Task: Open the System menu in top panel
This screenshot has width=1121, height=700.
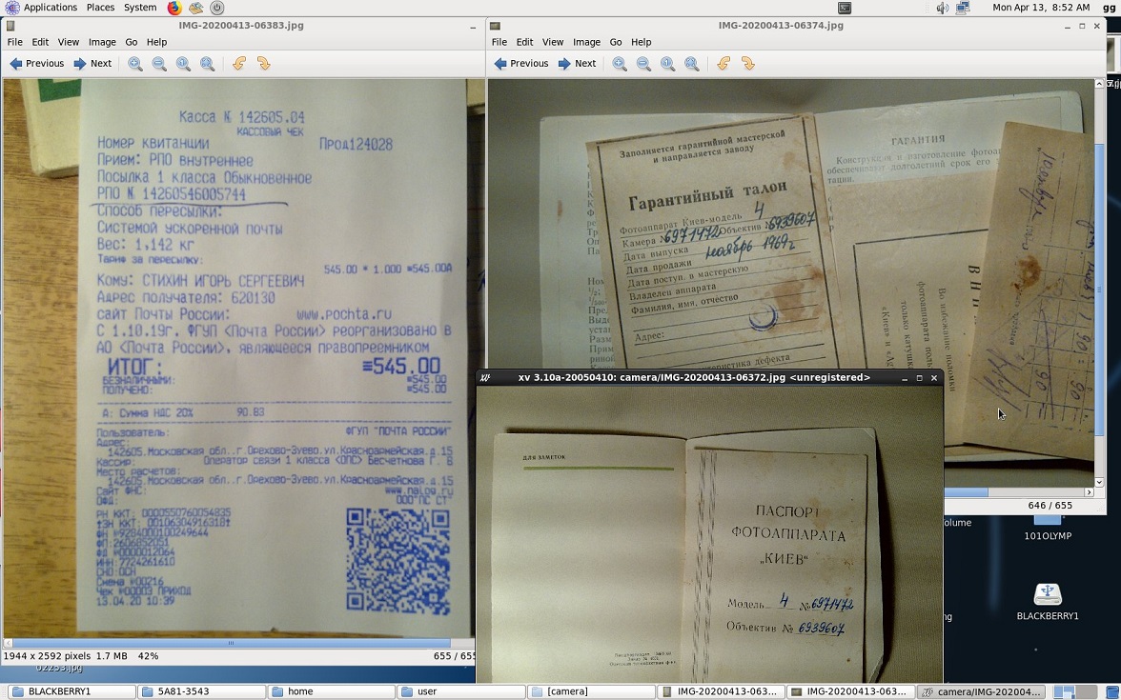Action: (x=140, y=8)
